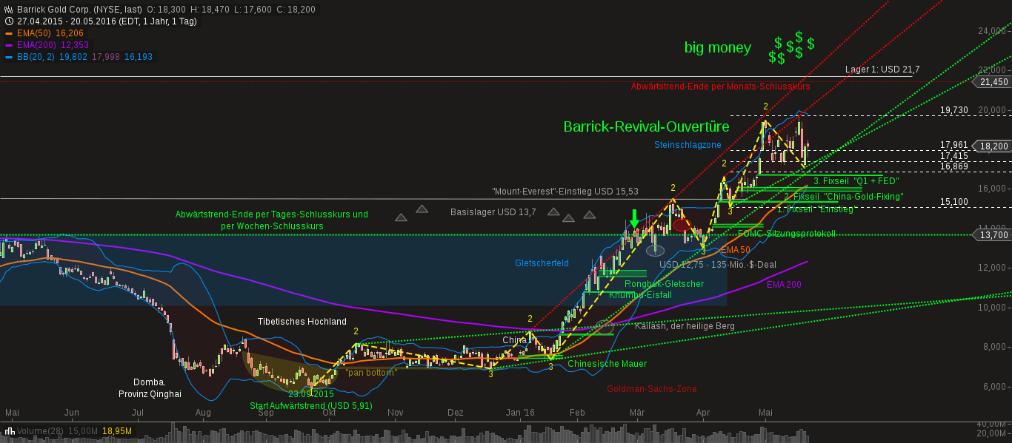Image resolution: width=1012 pixels, height=443 pixels.
Task: Select a gray triangle marker near Basislager annotation
Action: click(553, 212)
